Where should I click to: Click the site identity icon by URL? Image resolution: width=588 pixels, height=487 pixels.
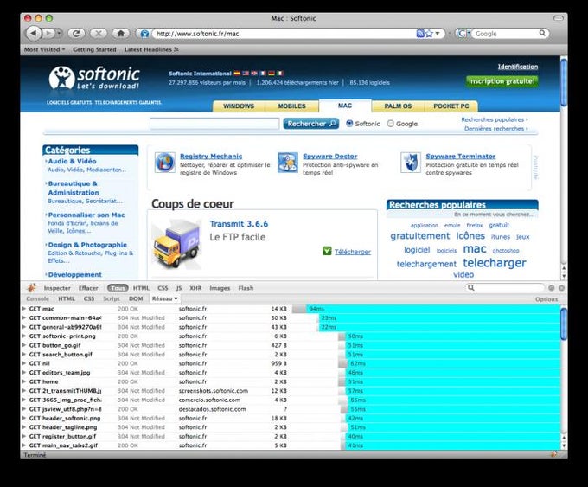point(144,34)
